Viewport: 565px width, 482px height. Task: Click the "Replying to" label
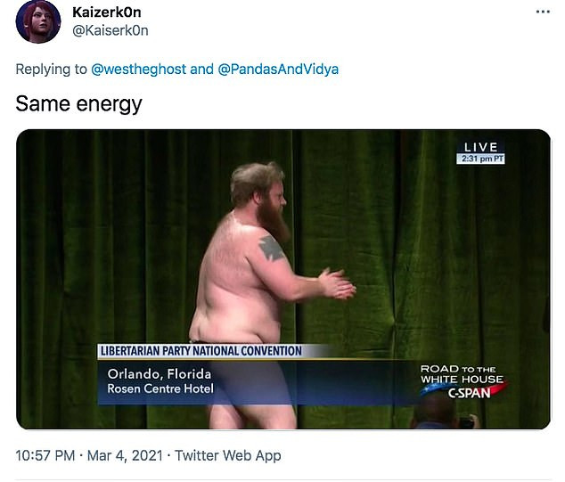(x=51, y=69)
